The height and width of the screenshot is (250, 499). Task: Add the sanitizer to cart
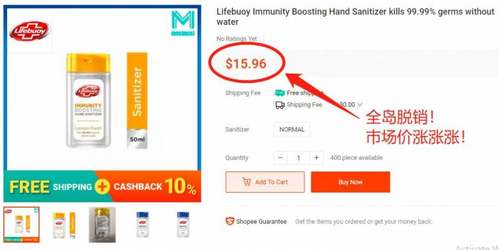pyautogui.click(x=265, y=182)
